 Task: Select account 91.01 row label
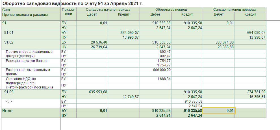click(10, 33)
